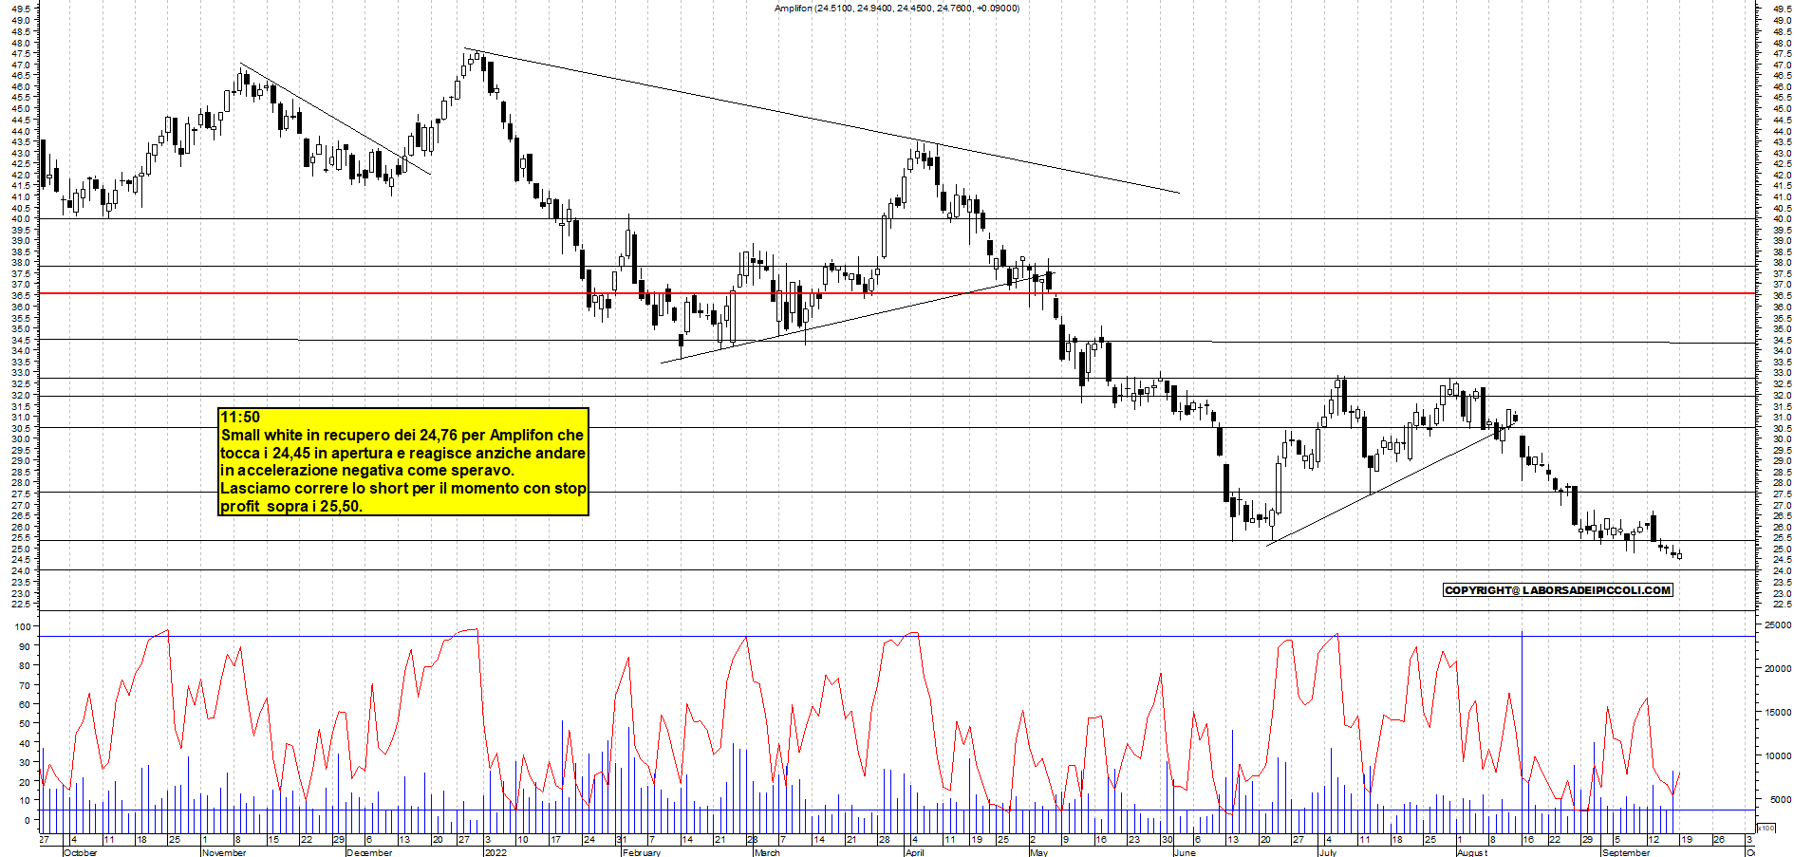This screenshot has height=857, width=1794.
Task: Click the 'May' month label on time axis
Action: click(1039, 852)
